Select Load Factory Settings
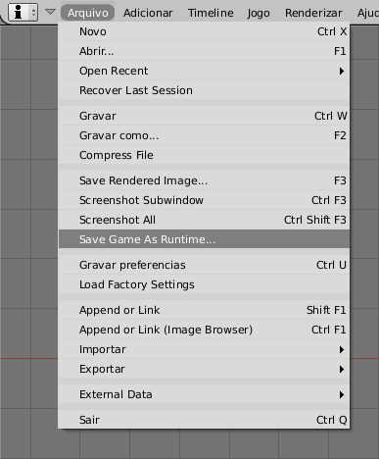 [x=204, y=284]
